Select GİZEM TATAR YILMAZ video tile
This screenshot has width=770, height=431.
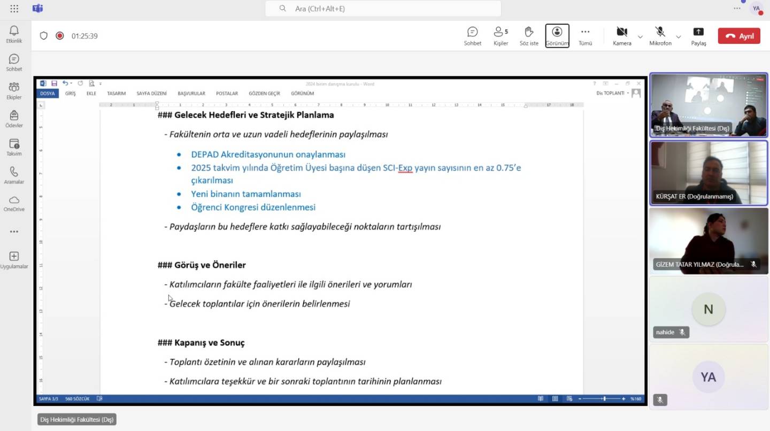(x=709, y=241)
